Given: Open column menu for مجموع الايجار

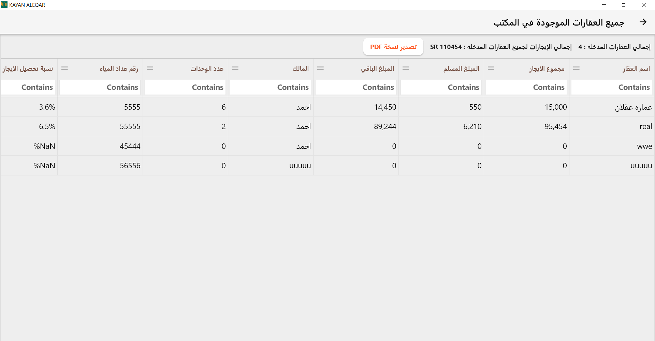Looking at the screenshot, I should point(491,68).
